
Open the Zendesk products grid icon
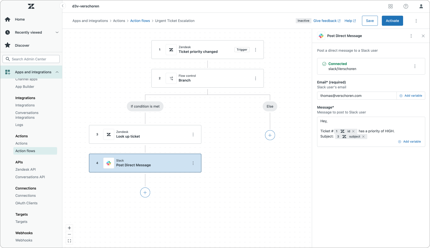point(391,6)
